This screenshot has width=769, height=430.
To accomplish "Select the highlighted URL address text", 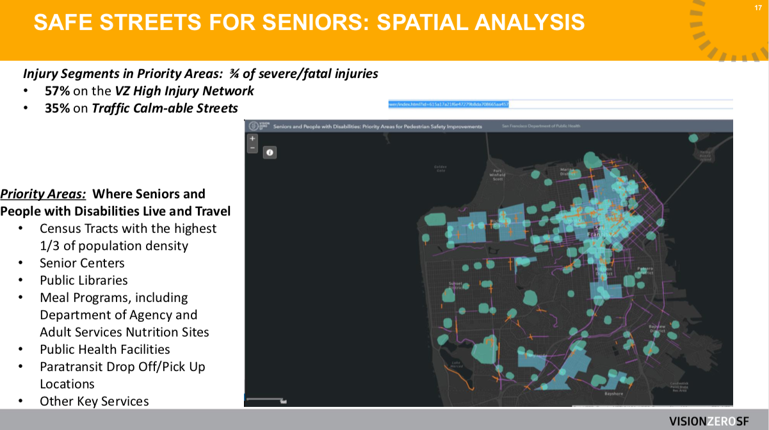I will point(448,104).
